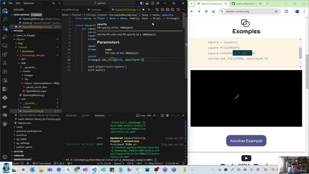Open scene.py in Open Editors list
Image resolution: width=309 pixels, height=174 pixels.
tap(28, 23)
